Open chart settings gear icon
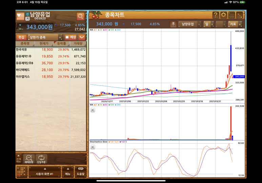This screenshot has height=183, width=262. pyautogui.click(x=223, y=15)
